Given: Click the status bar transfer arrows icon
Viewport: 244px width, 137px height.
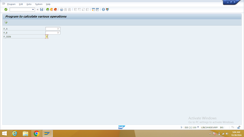Looking at the screenshot, I should click(233, 127).
